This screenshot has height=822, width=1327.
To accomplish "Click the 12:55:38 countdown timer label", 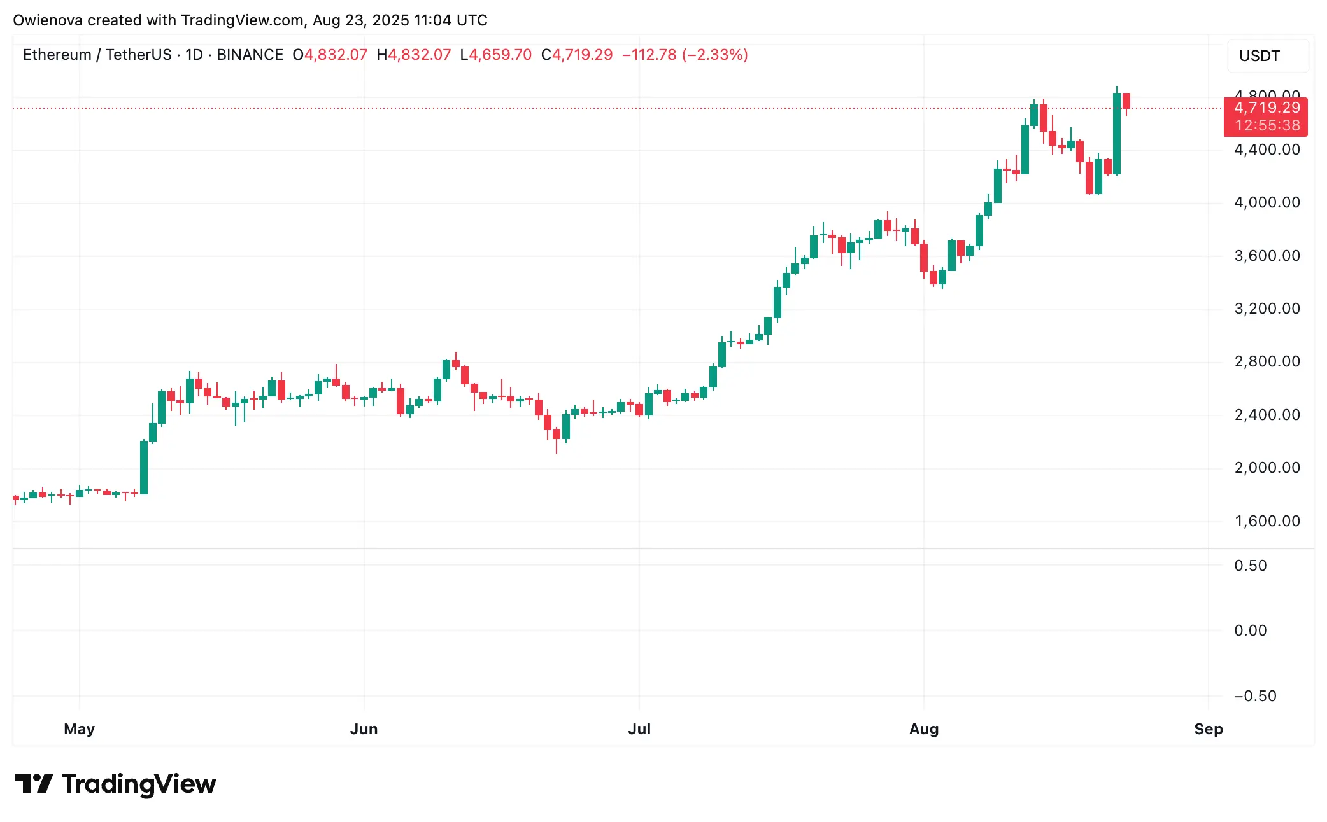I will click(x=1267, y=126).
